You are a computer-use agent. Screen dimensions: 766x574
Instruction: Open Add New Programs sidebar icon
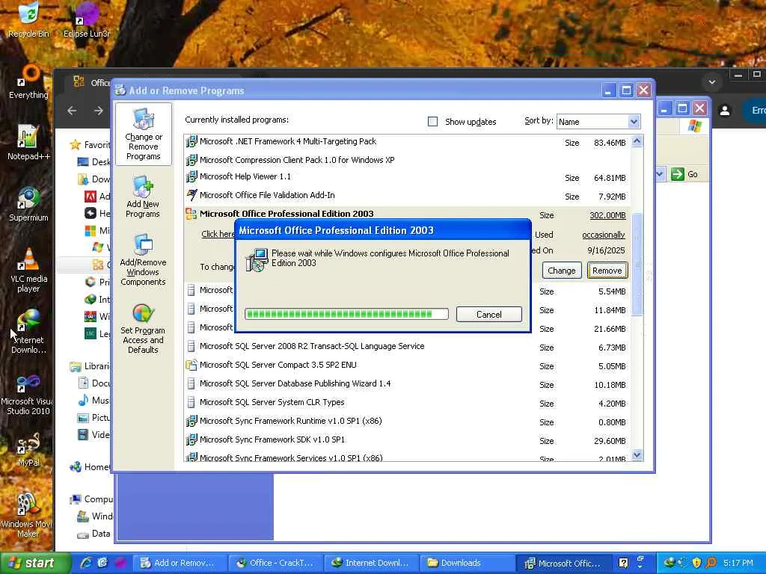coord(143,197)
